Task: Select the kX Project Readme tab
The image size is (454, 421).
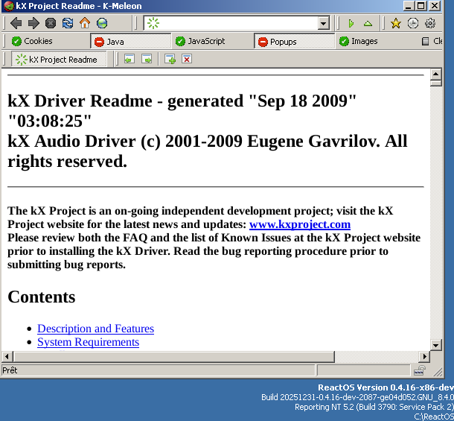Action: coord(58,59)
